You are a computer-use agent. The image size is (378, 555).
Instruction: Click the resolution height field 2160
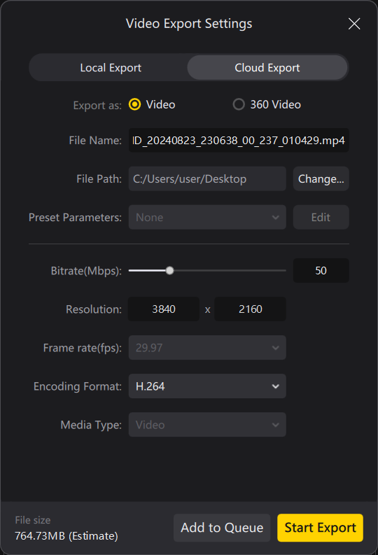click(250, 309)
